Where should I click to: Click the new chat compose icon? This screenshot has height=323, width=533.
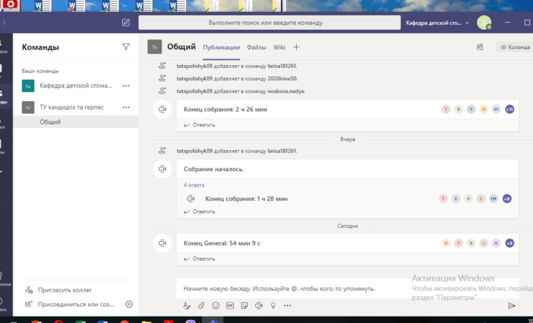pos(126,23)
